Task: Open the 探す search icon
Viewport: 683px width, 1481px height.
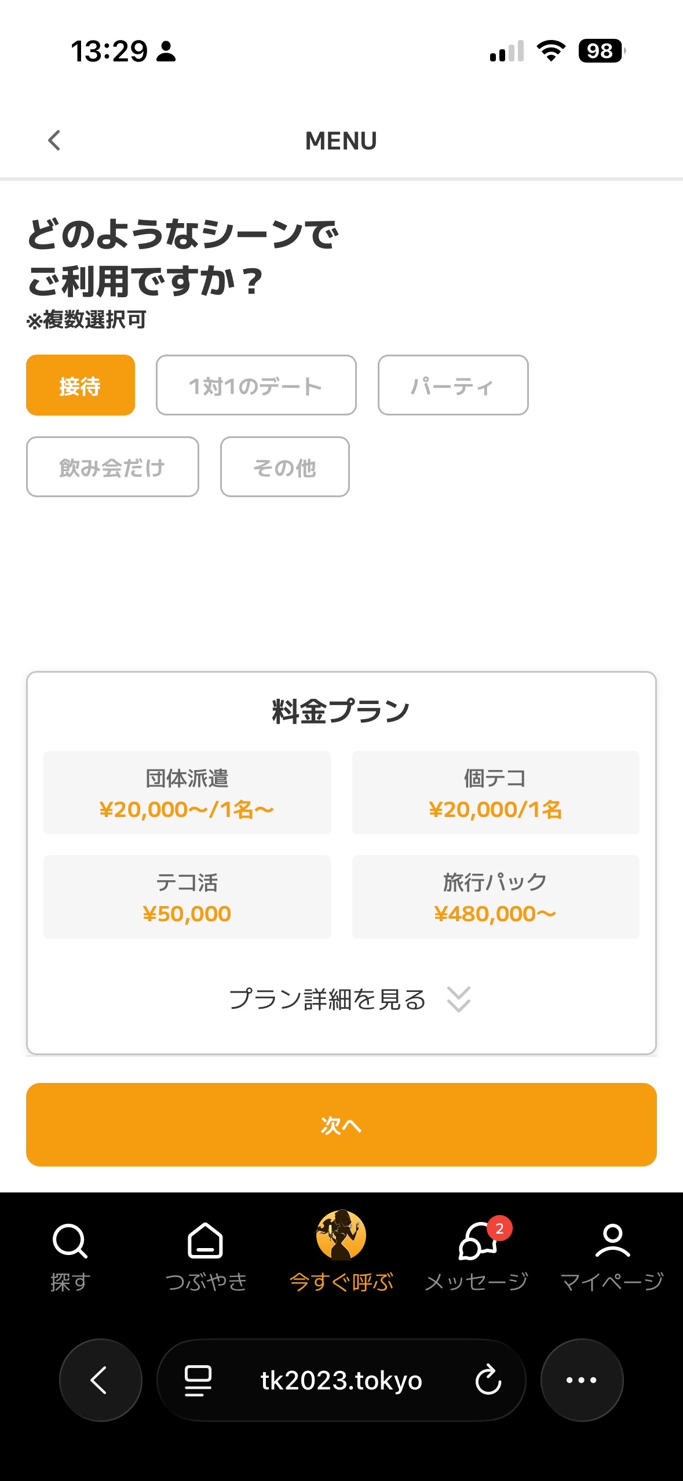Action: [x=70, y=1241]
